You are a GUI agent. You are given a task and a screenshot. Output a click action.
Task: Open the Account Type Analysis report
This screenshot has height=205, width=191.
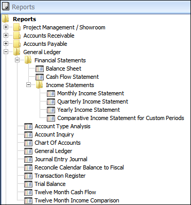(62, 127)
